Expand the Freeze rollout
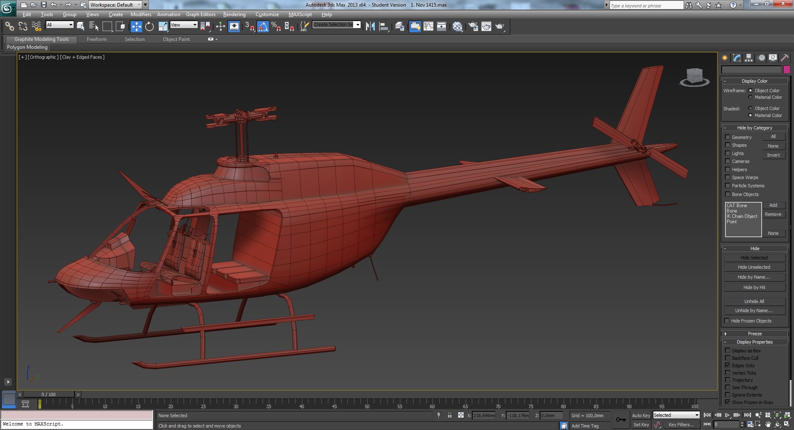The height and width of the screenshot is (430, 794). [755, 334]
